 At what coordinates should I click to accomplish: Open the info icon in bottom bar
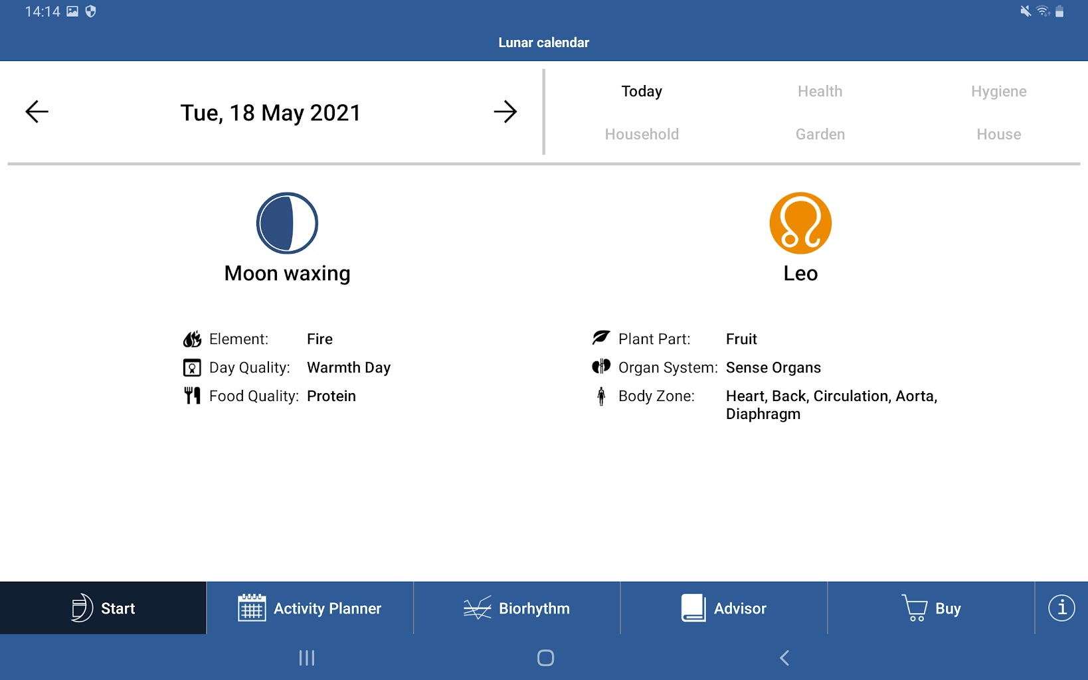point(1061,608)
